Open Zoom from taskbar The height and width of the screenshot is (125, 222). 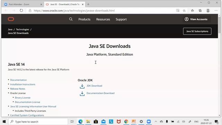point(149,122)
